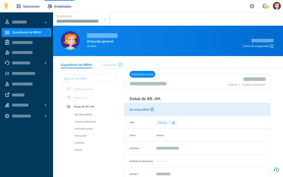Show the hidden Datos públicos section

[69, 89]
